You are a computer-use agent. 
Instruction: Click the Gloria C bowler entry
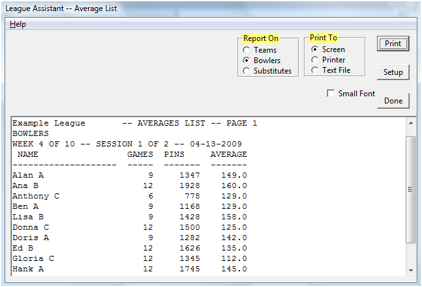pyautogui.click(x=33, y=258)
